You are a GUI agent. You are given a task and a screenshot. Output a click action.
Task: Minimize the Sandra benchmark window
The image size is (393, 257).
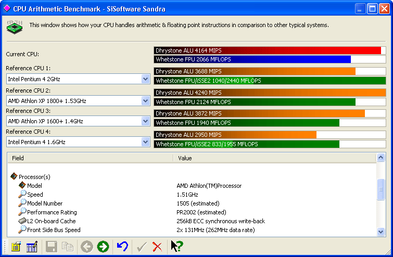pyautogui.click(x=360, y=9)
